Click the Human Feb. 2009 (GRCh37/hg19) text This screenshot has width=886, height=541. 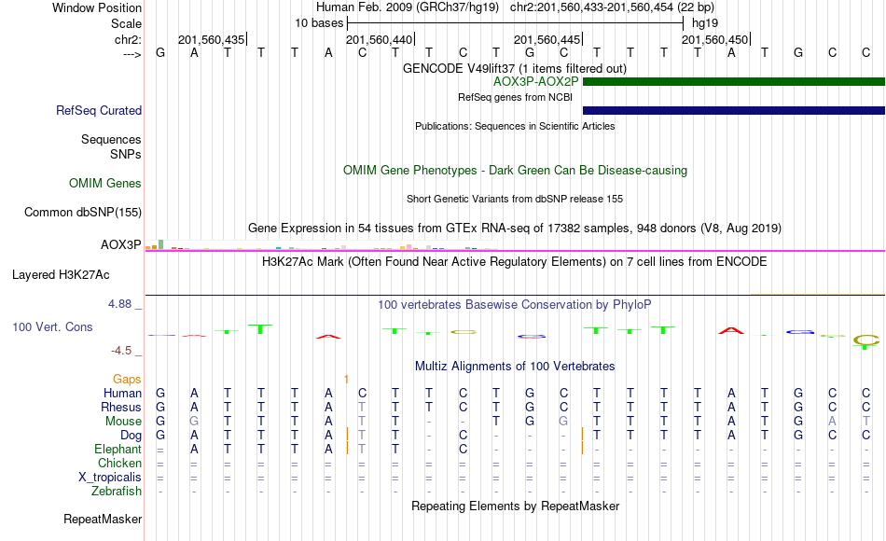click(x=408, y=7)
